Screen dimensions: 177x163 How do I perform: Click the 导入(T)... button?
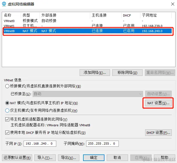45,158
